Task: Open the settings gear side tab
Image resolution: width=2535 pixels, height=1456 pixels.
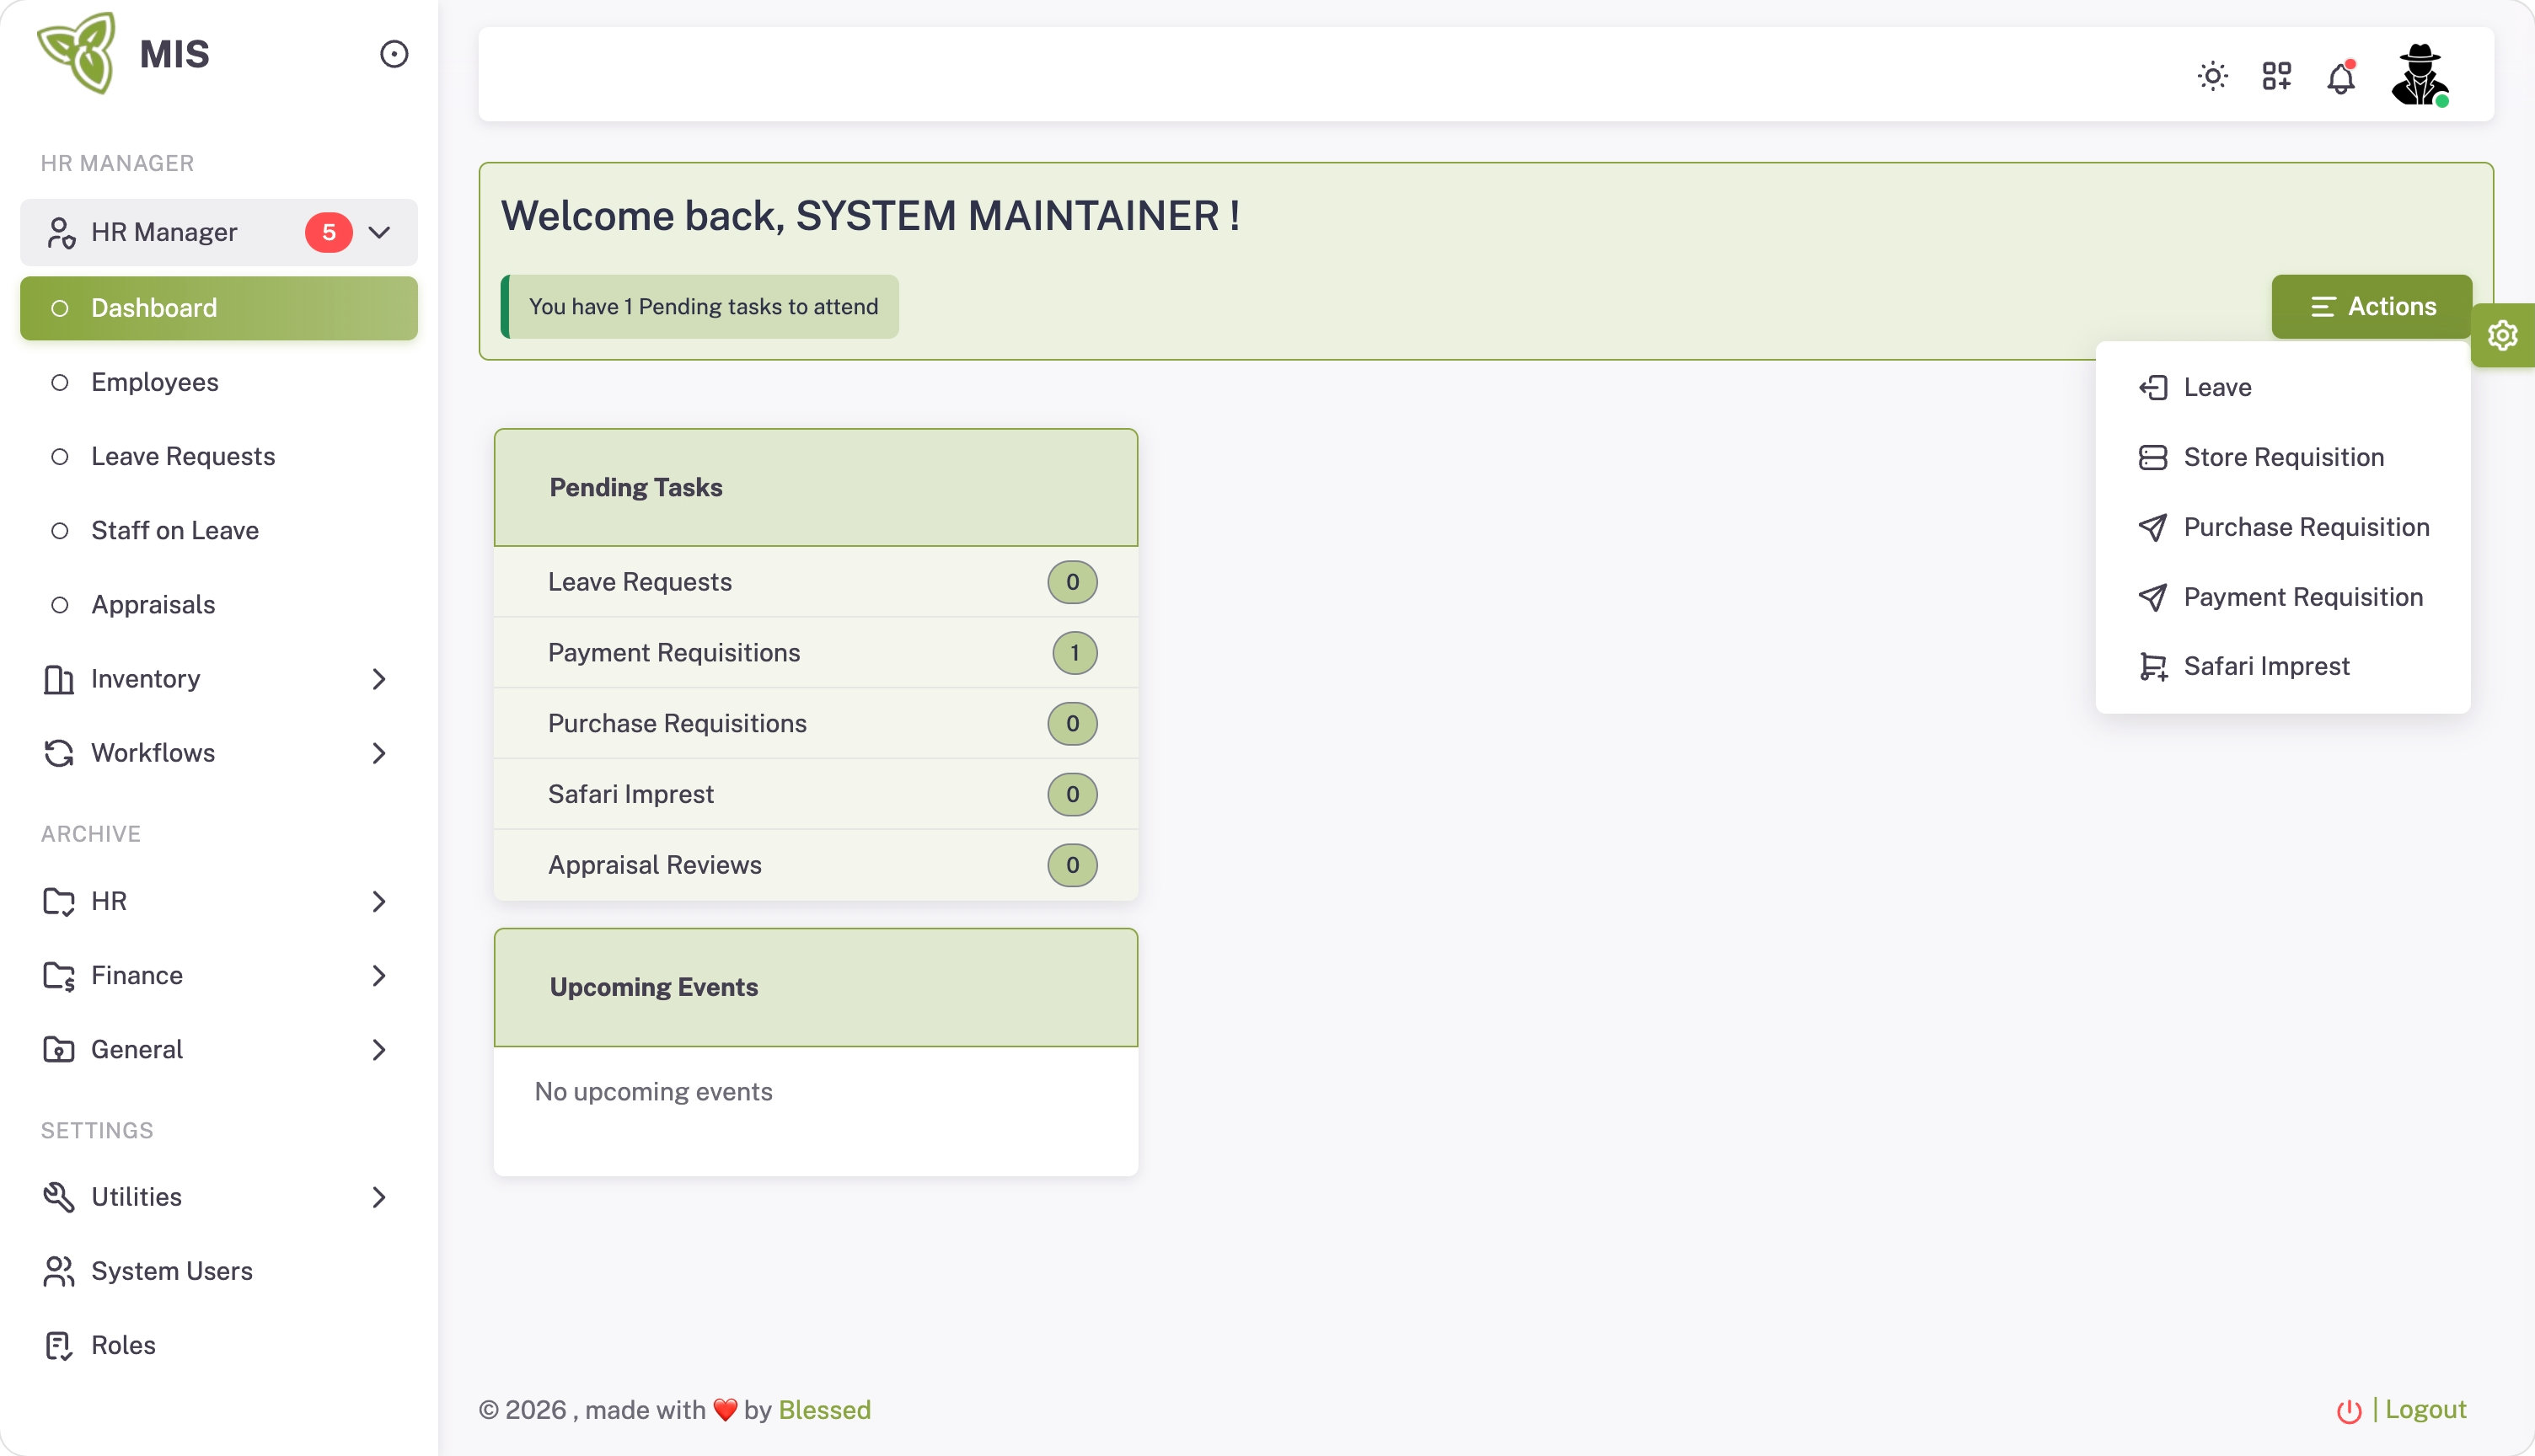Action: pyautogui.click(x=2502, y=335)
